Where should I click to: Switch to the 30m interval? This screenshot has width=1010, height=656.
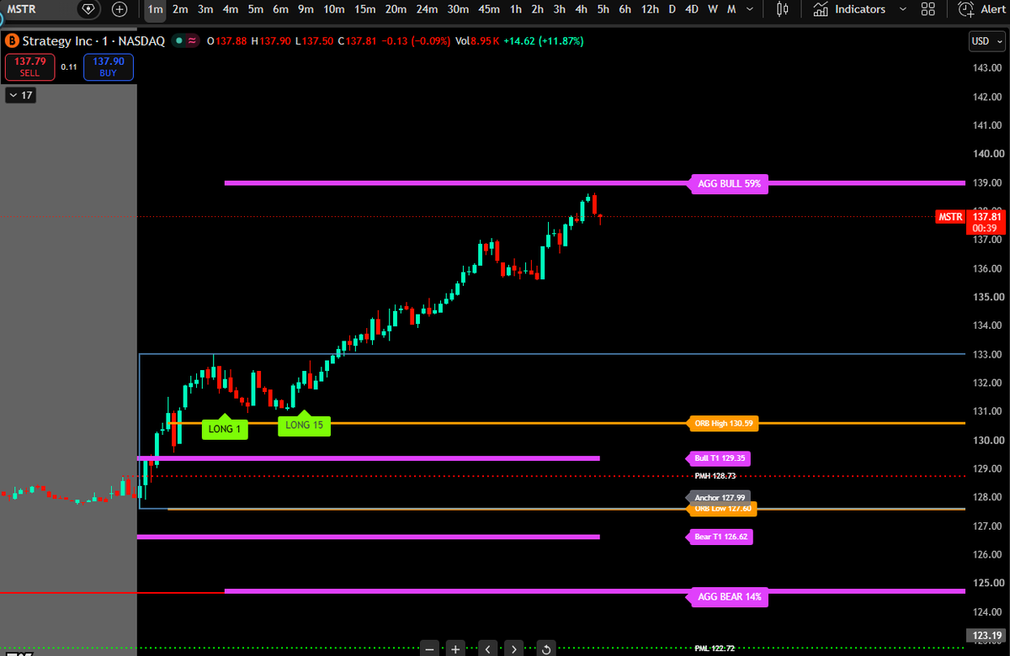pos(459,9)
